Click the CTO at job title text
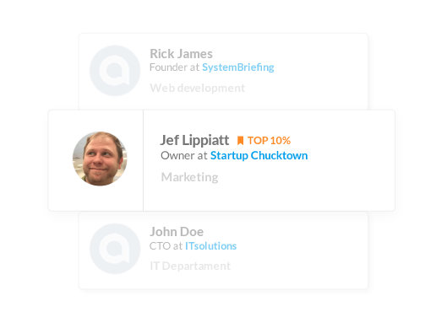The width and height of the screenshot is (436, 312). [x=166, y=246]
